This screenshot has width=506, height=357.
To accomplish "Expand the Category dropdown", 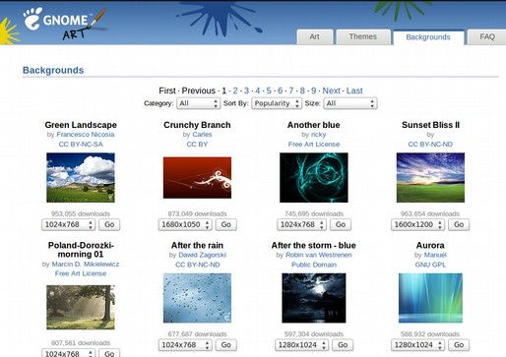I will 199,103.
